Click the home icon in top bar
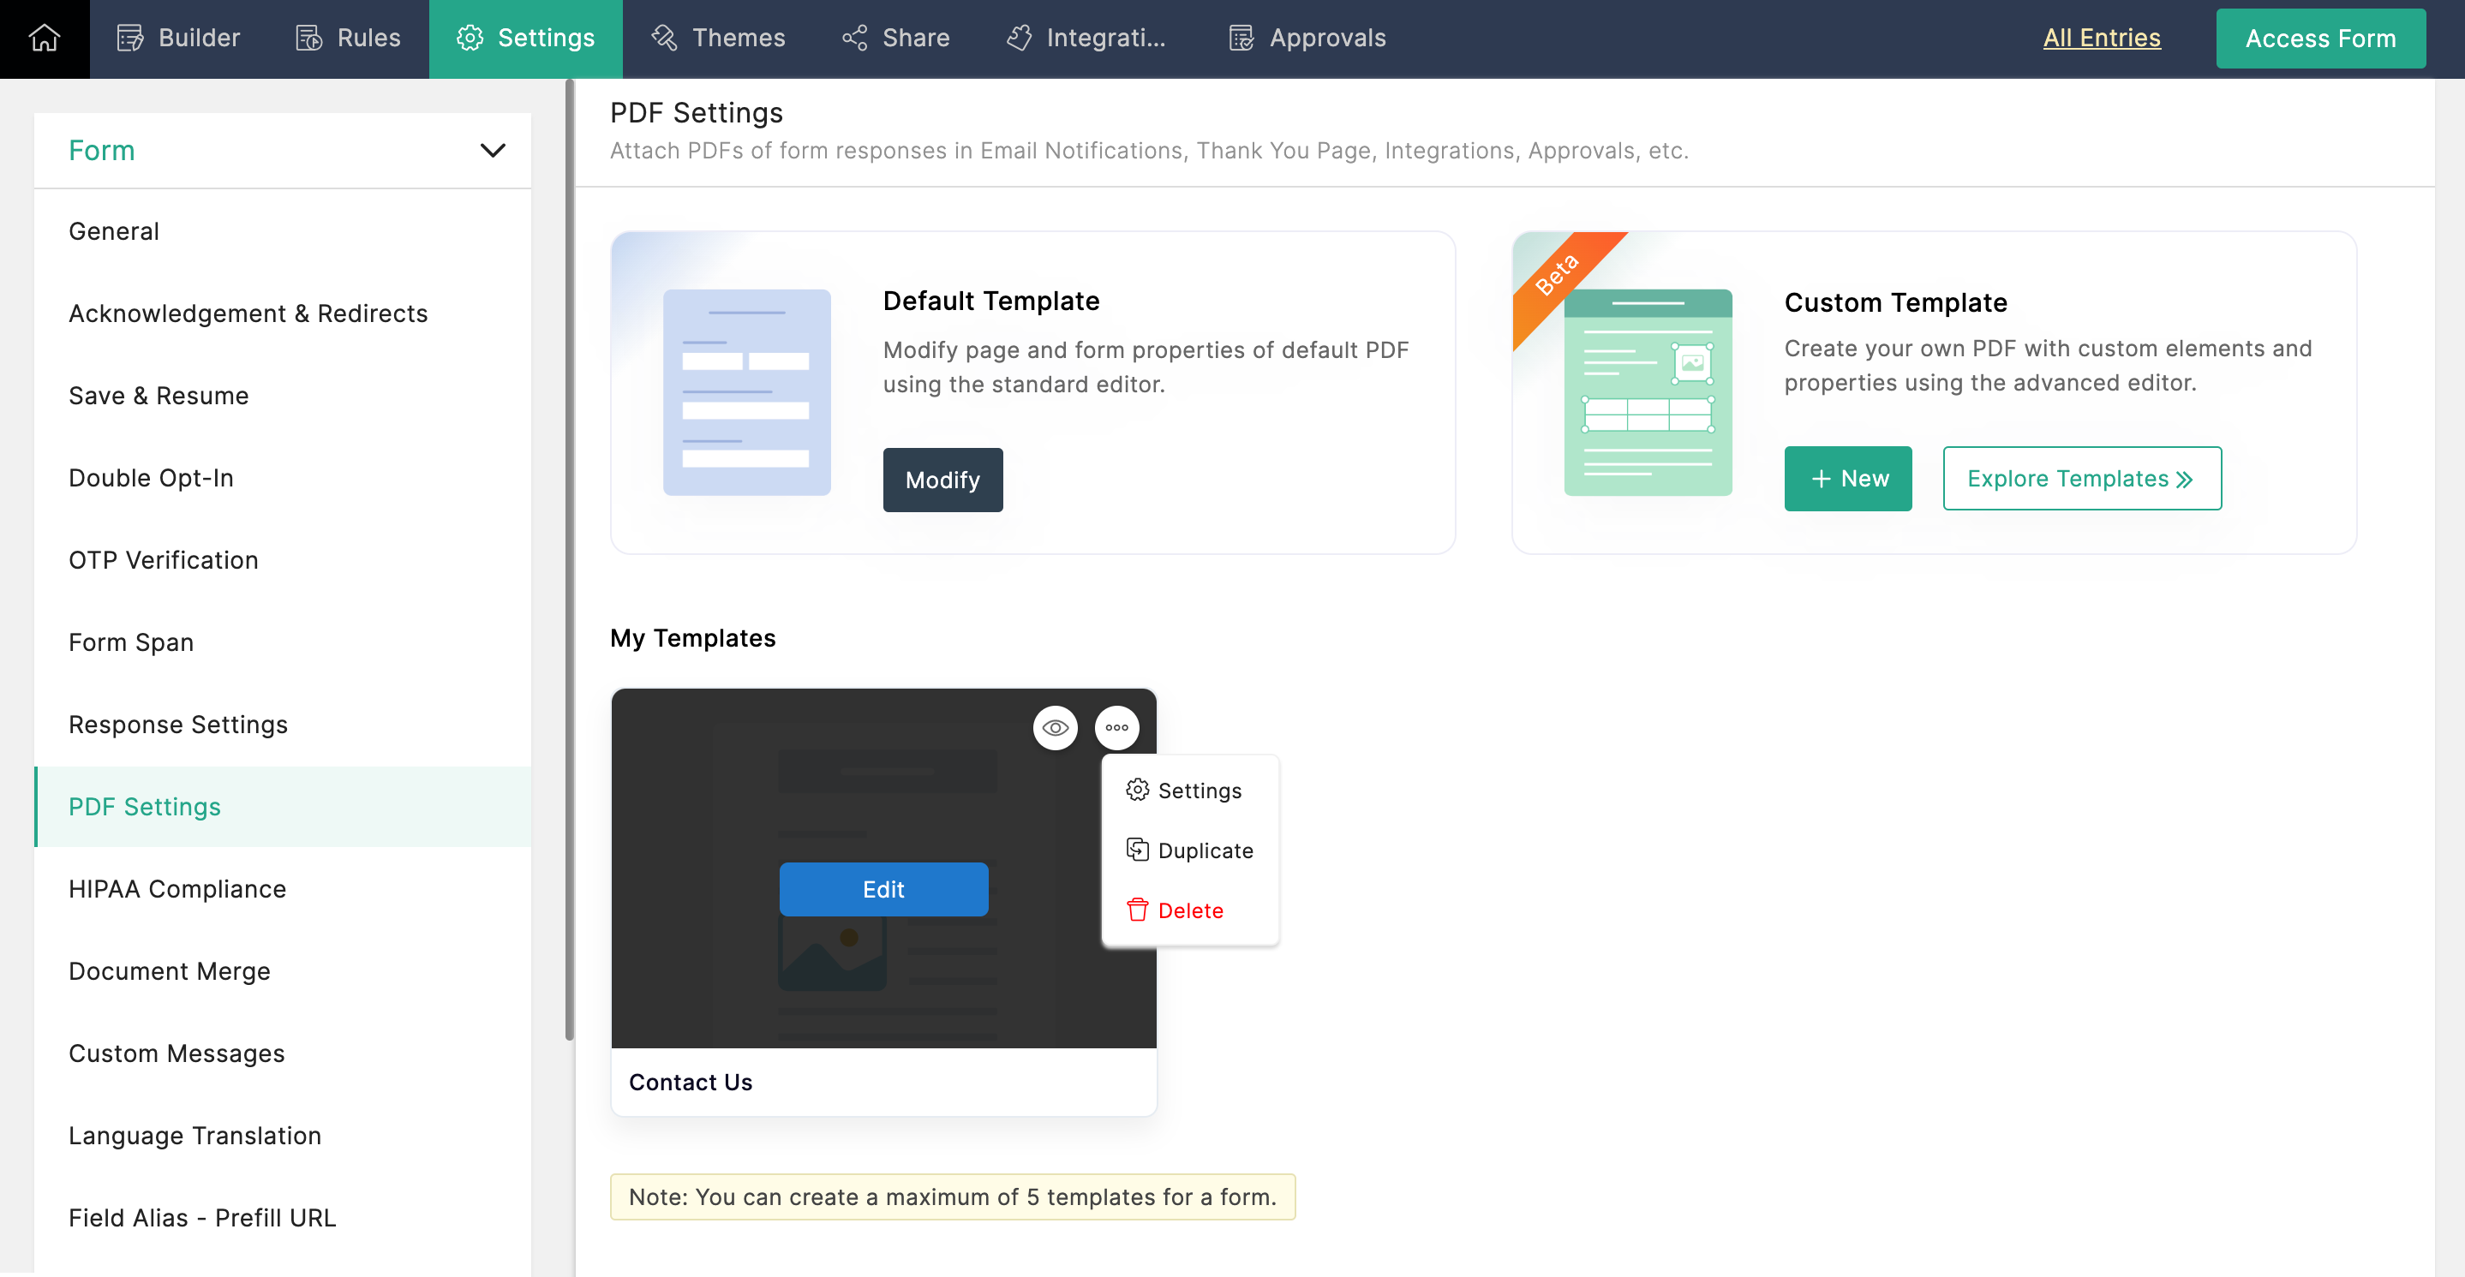 [44, 39]
